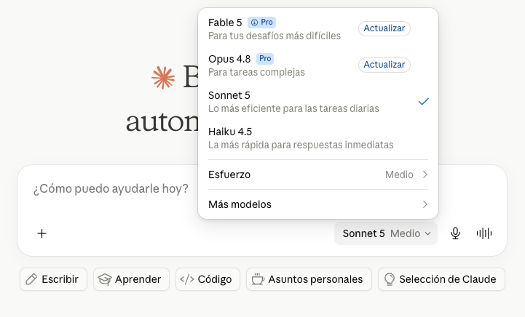
Task: Click the code brackets icon on Código
Action: point(187,279)
